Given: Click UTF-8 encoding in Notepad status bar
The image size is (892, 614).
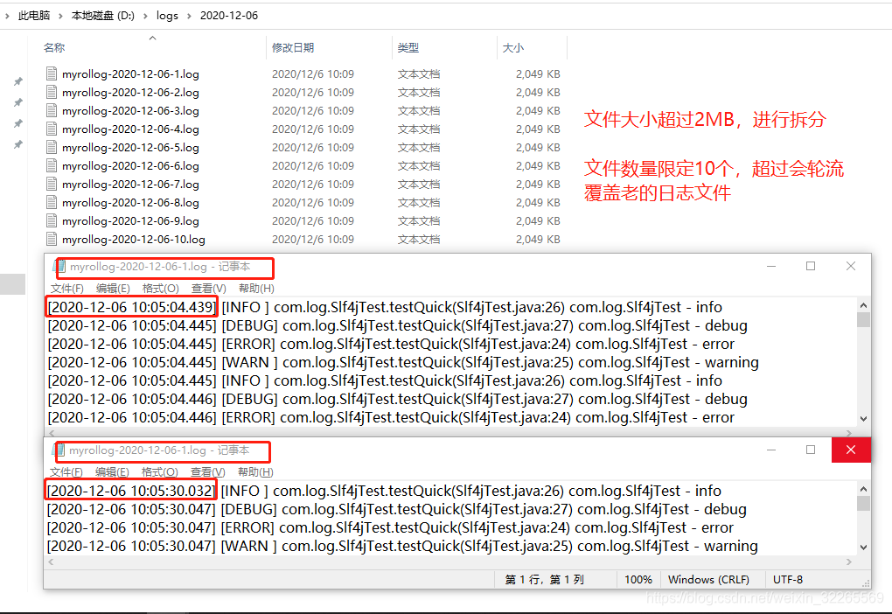Looking at the screenshot, I should coord(788,579).
